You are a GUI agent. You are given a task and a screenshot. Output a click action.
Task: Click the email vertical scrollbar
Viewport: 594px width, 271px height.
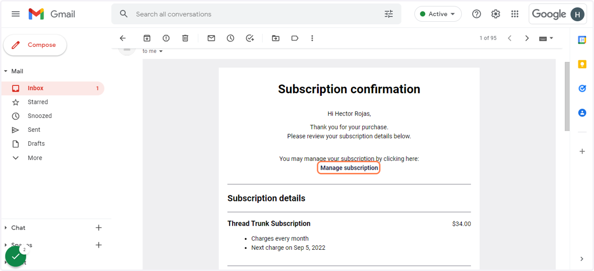tap(567, 96)
